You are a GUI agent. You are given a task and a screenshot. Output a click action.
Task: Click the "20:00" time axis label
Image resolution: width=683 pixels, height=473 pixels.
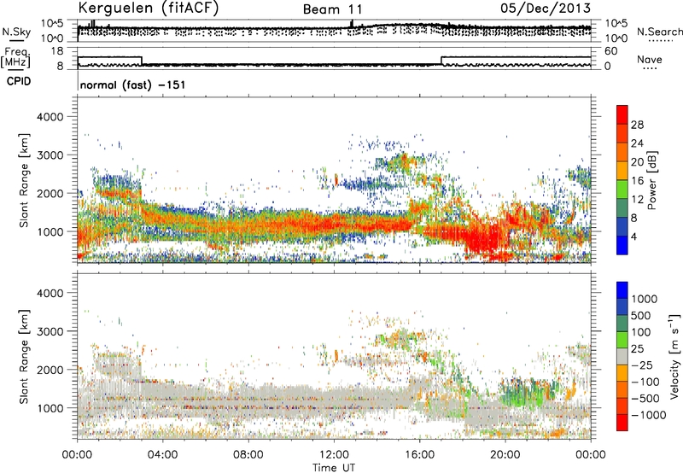click(x=505, y=455)
